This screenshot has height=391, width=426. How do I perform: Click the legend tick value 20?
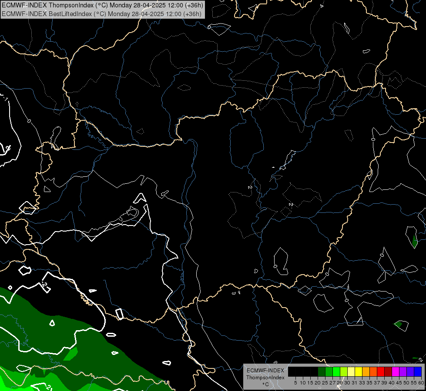318,383
